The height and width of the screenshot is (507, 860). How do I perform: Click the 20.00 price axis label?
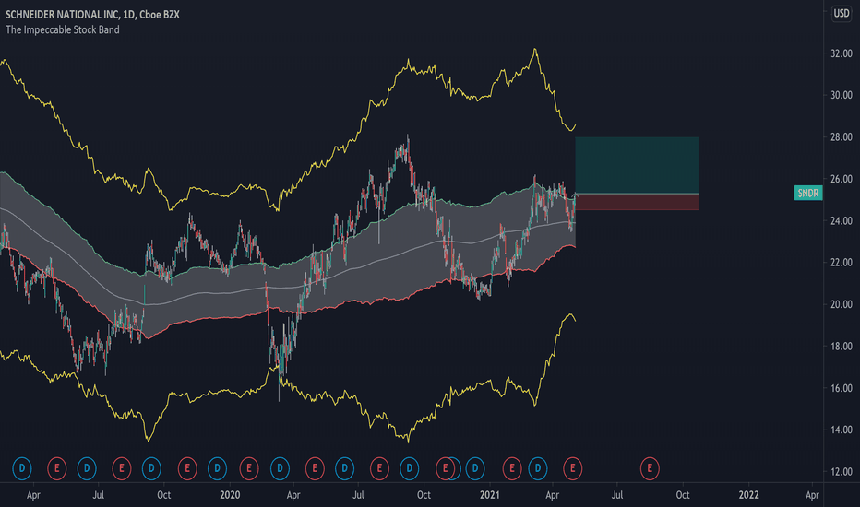(842, 304)
